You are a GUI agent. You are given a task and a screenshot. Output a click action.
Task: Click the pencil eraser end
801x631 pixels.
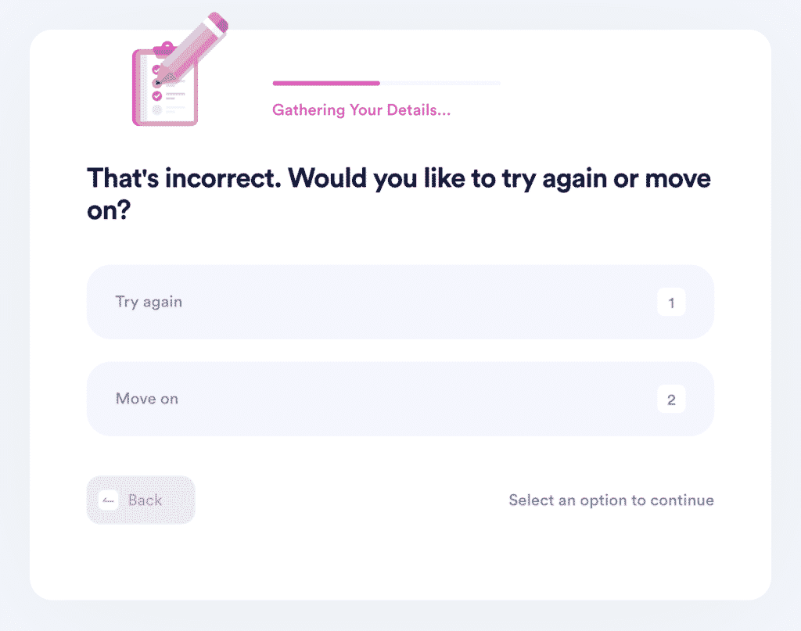pyautogui.click(x=218, y=22)
